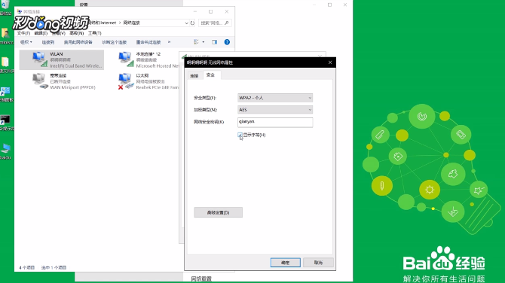Open the Tools menu

pyautogui.click(x=95, y=33)
